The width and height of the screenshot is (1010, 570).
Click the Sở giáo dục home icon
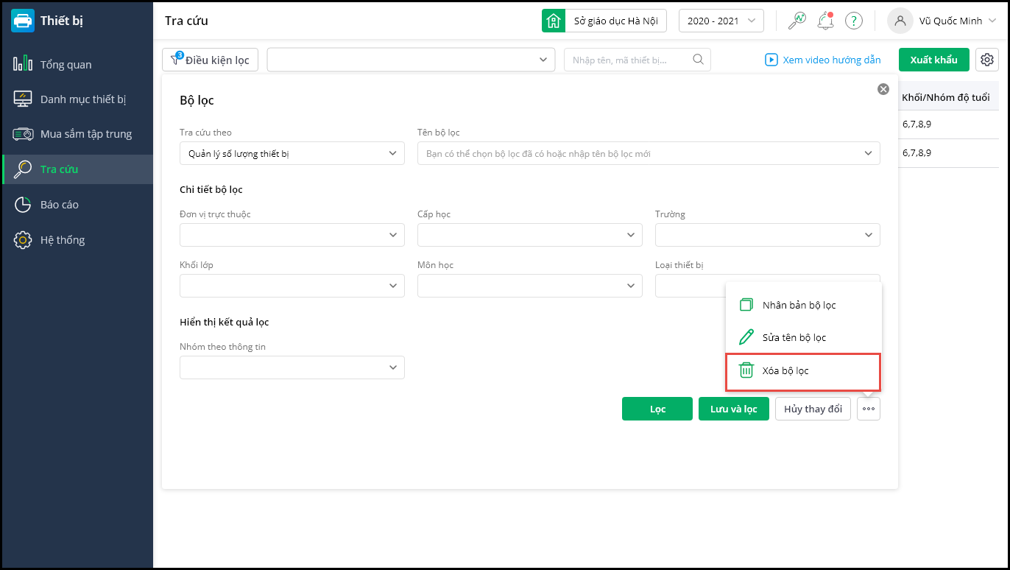click(x=553, y=21)
